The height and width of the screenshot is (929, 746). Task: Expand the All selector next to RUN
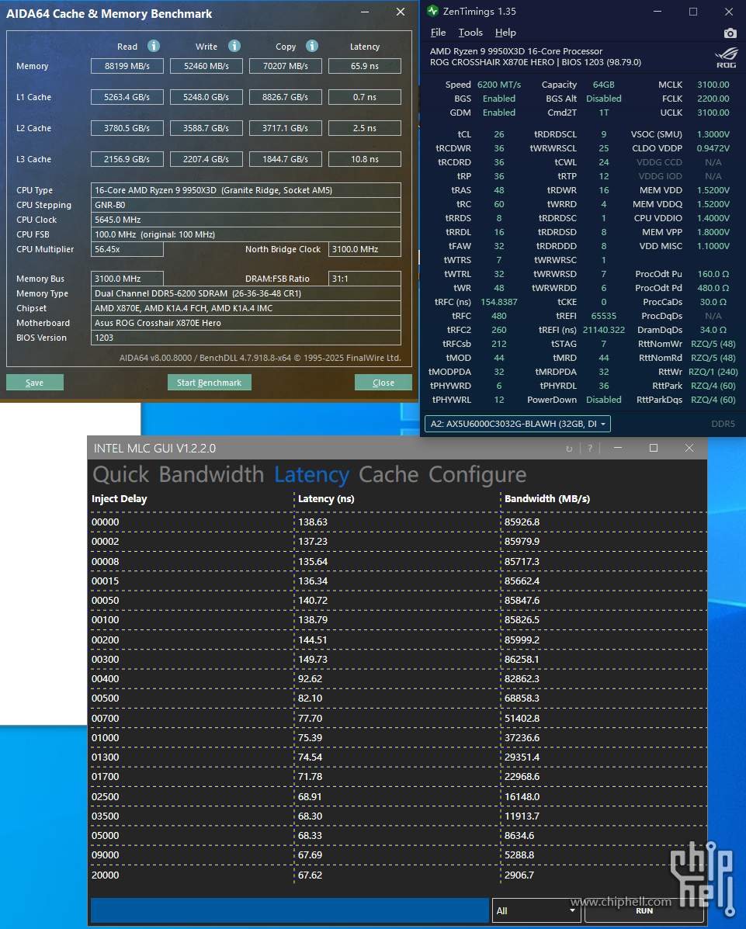tap(535, 910)
